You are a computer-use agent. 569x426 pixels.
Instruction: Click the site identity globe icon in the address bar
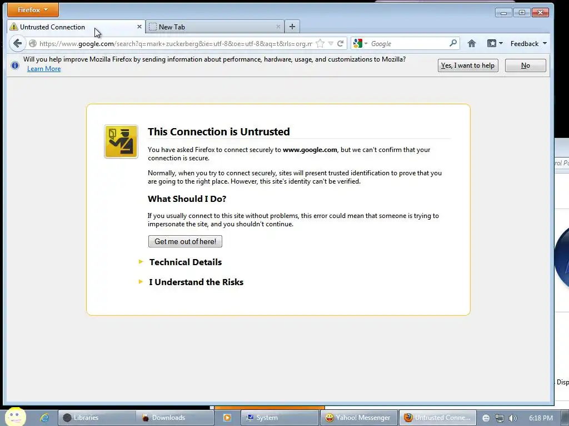33,43
